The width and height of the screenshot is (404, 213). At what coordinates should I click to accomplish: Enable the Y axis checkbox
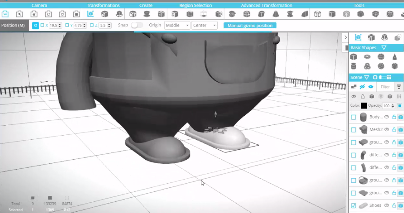[67, 25]
